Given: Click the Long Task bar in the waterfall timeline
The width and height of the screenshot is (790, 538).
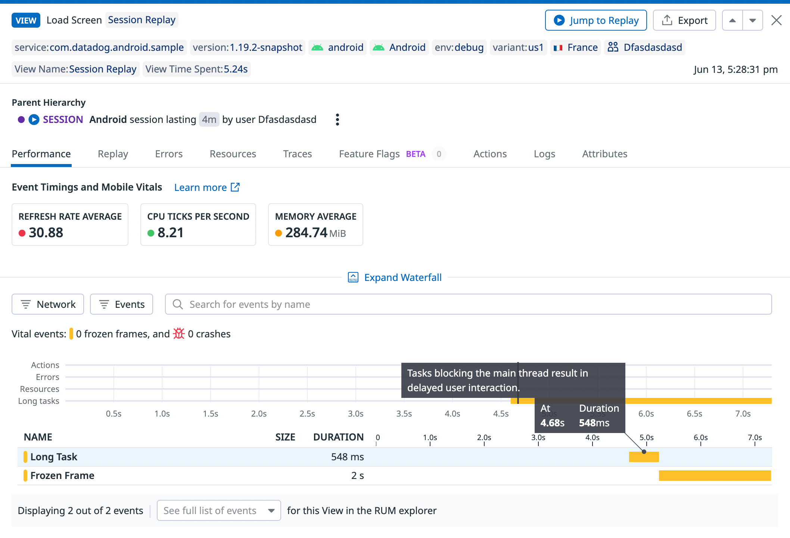Looking at the screenshot, I should coord(644,457).
